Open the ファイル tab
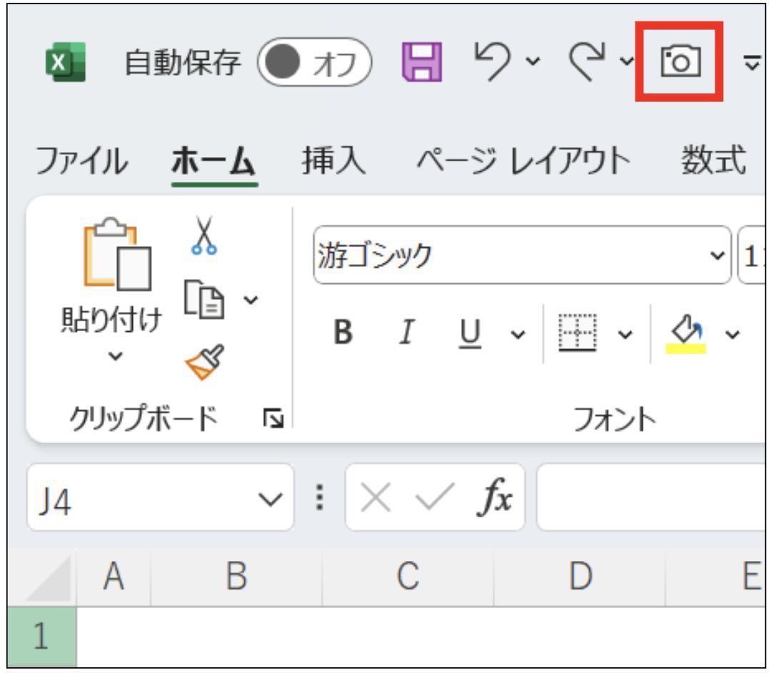Image resolution: width=769 pixels, height=673 pixels. [81, 161]
